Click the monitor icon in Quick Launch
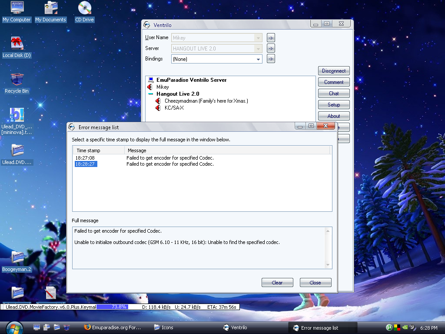This screenshot has height=334, width=445. (x=37, y=327)
